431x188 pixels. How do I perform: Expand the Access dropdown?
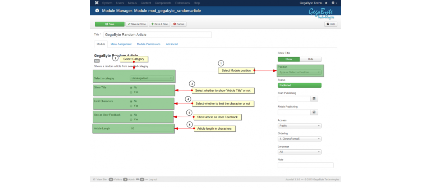[x=300, y=126]
